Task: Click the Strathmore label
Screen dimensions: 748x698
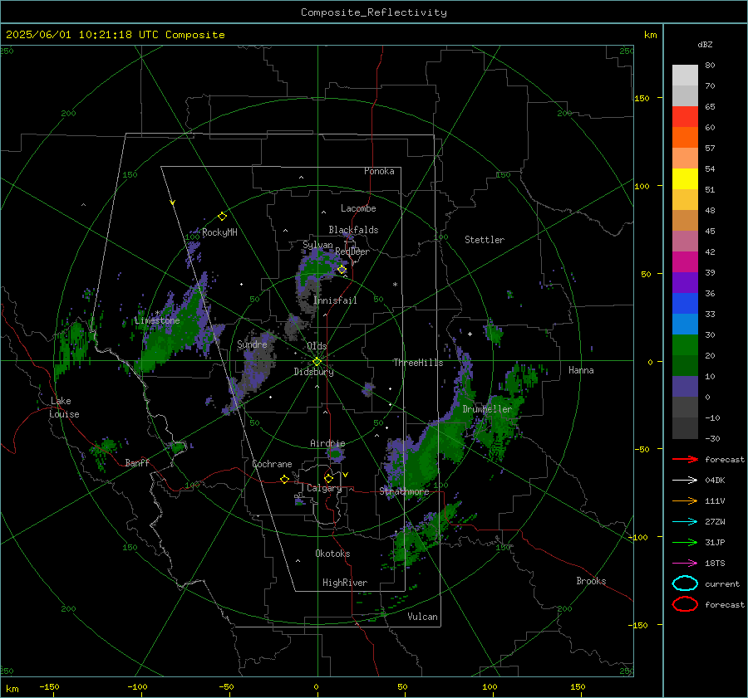Action: coord(404,491)
